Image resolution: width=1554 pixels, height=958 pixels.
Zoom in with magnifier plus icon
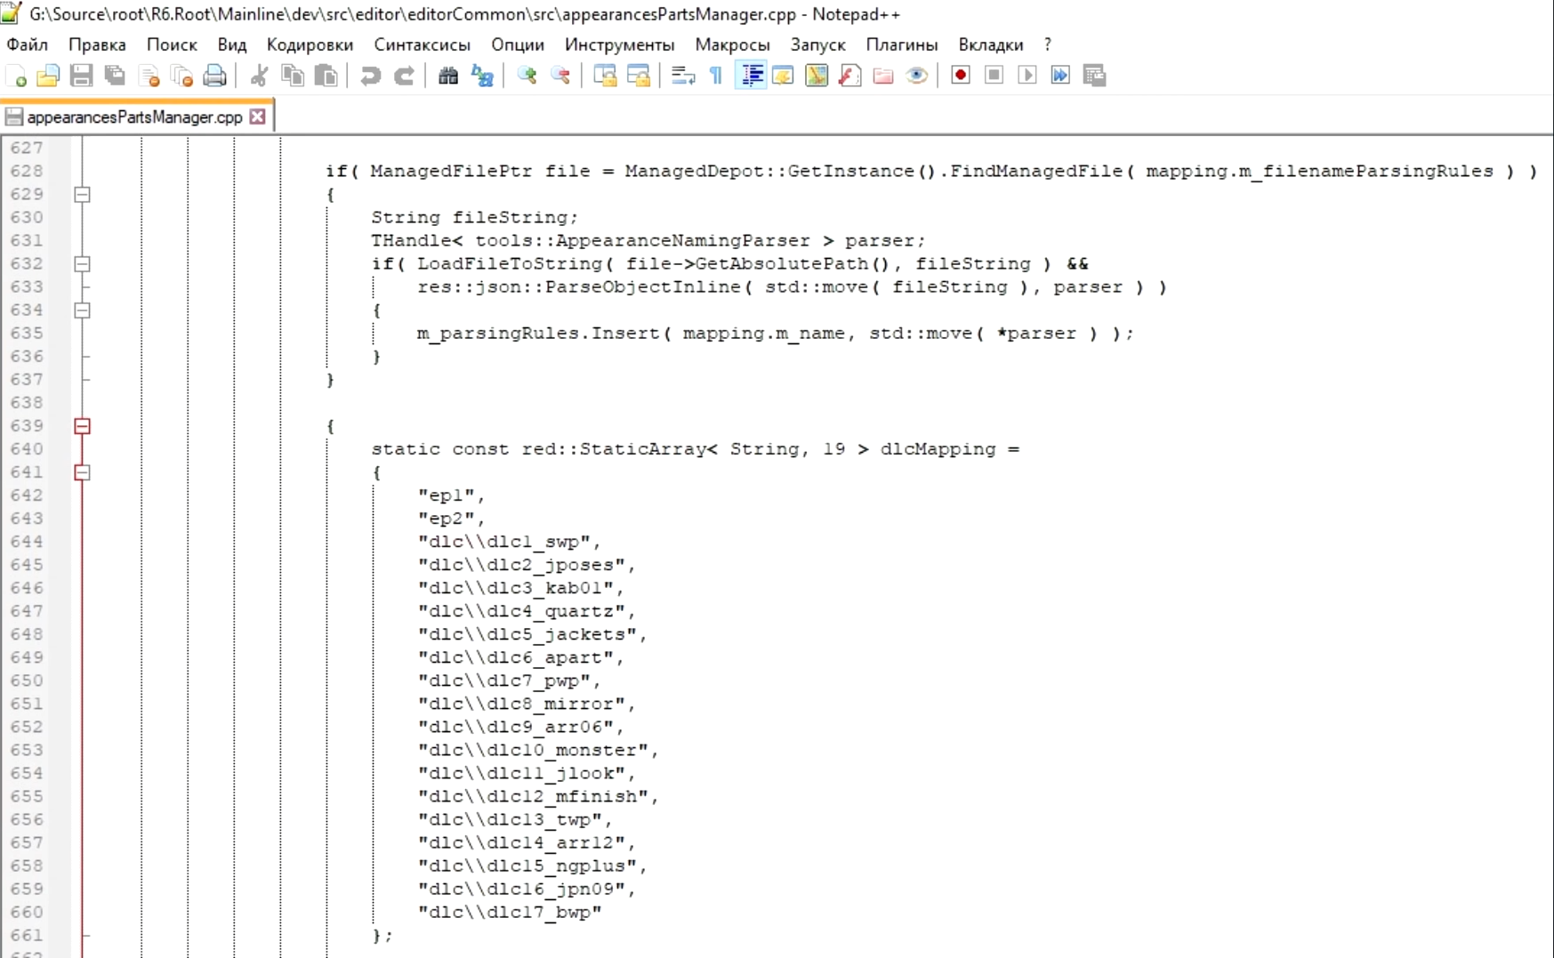click(527, 76)
